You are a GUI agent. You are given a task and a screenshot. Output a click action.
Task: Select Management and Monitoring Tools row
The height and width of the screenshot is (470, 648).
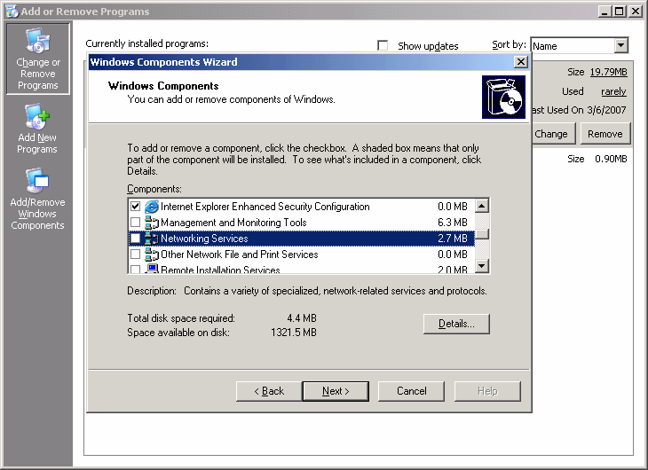tap(302, 223)
